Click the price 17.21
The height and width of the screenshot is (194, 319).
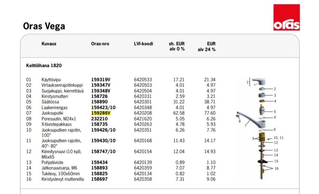(179, 80)
